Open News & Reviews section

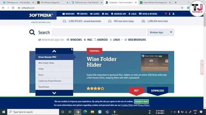[x=148, y=14]
